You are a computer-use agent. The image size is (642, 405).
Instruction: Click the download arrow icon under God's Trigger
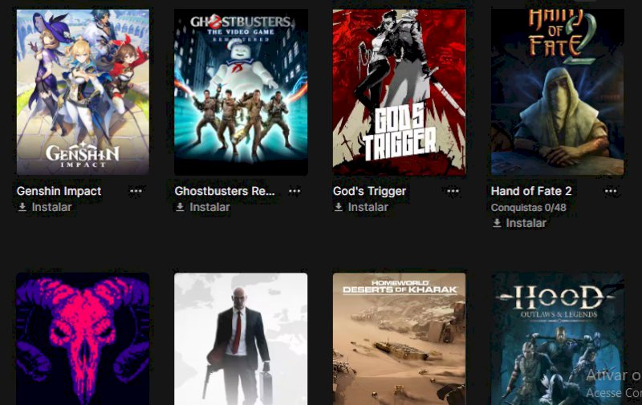click(338, 207)
